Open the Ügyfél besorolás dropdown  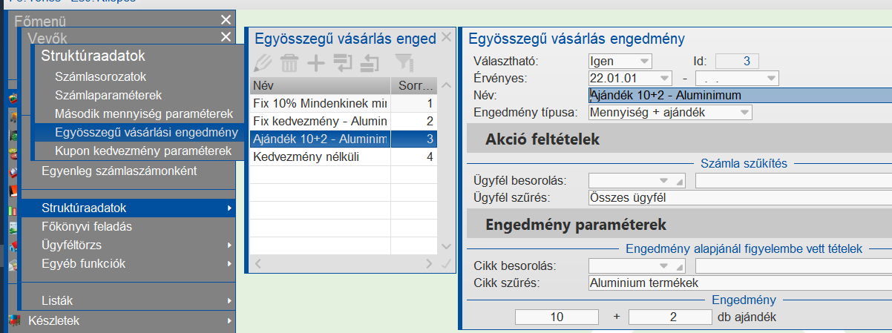click(x=663, y=180)
